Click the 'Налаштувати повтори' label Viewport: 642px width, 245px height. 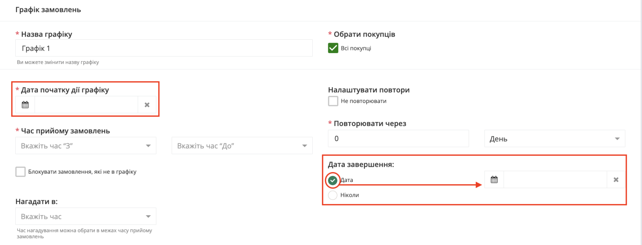click(369, 90)
